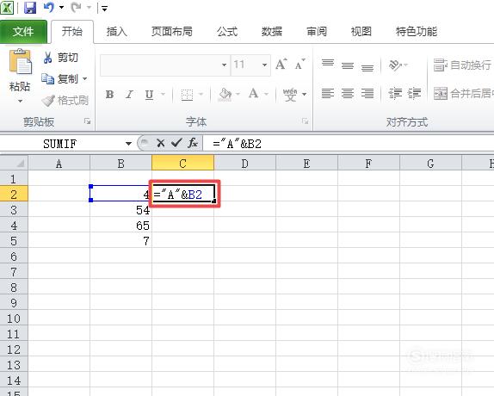Click the fx Insert Function icon
Image resolution: width=494 pixels, height=396 pixels.
click(x=193, y=144)
